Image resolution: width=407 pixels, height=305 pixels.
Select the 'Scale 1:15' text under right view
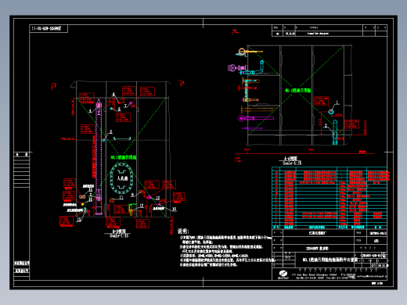click(292, 163)
